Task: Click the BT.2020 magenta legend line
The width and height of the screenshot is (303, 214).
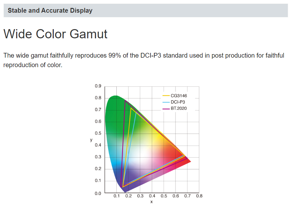Action: click(166, 109)
